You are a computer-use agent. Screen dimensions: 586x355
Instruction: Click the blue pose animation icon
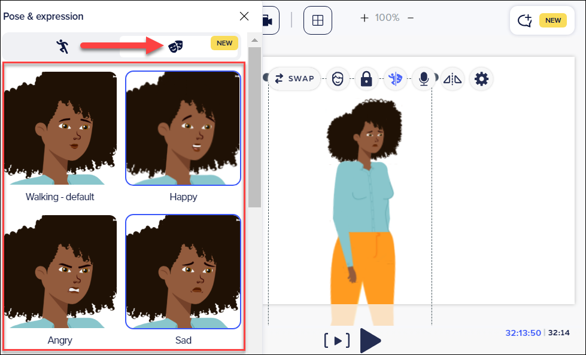tap(396, 78)
